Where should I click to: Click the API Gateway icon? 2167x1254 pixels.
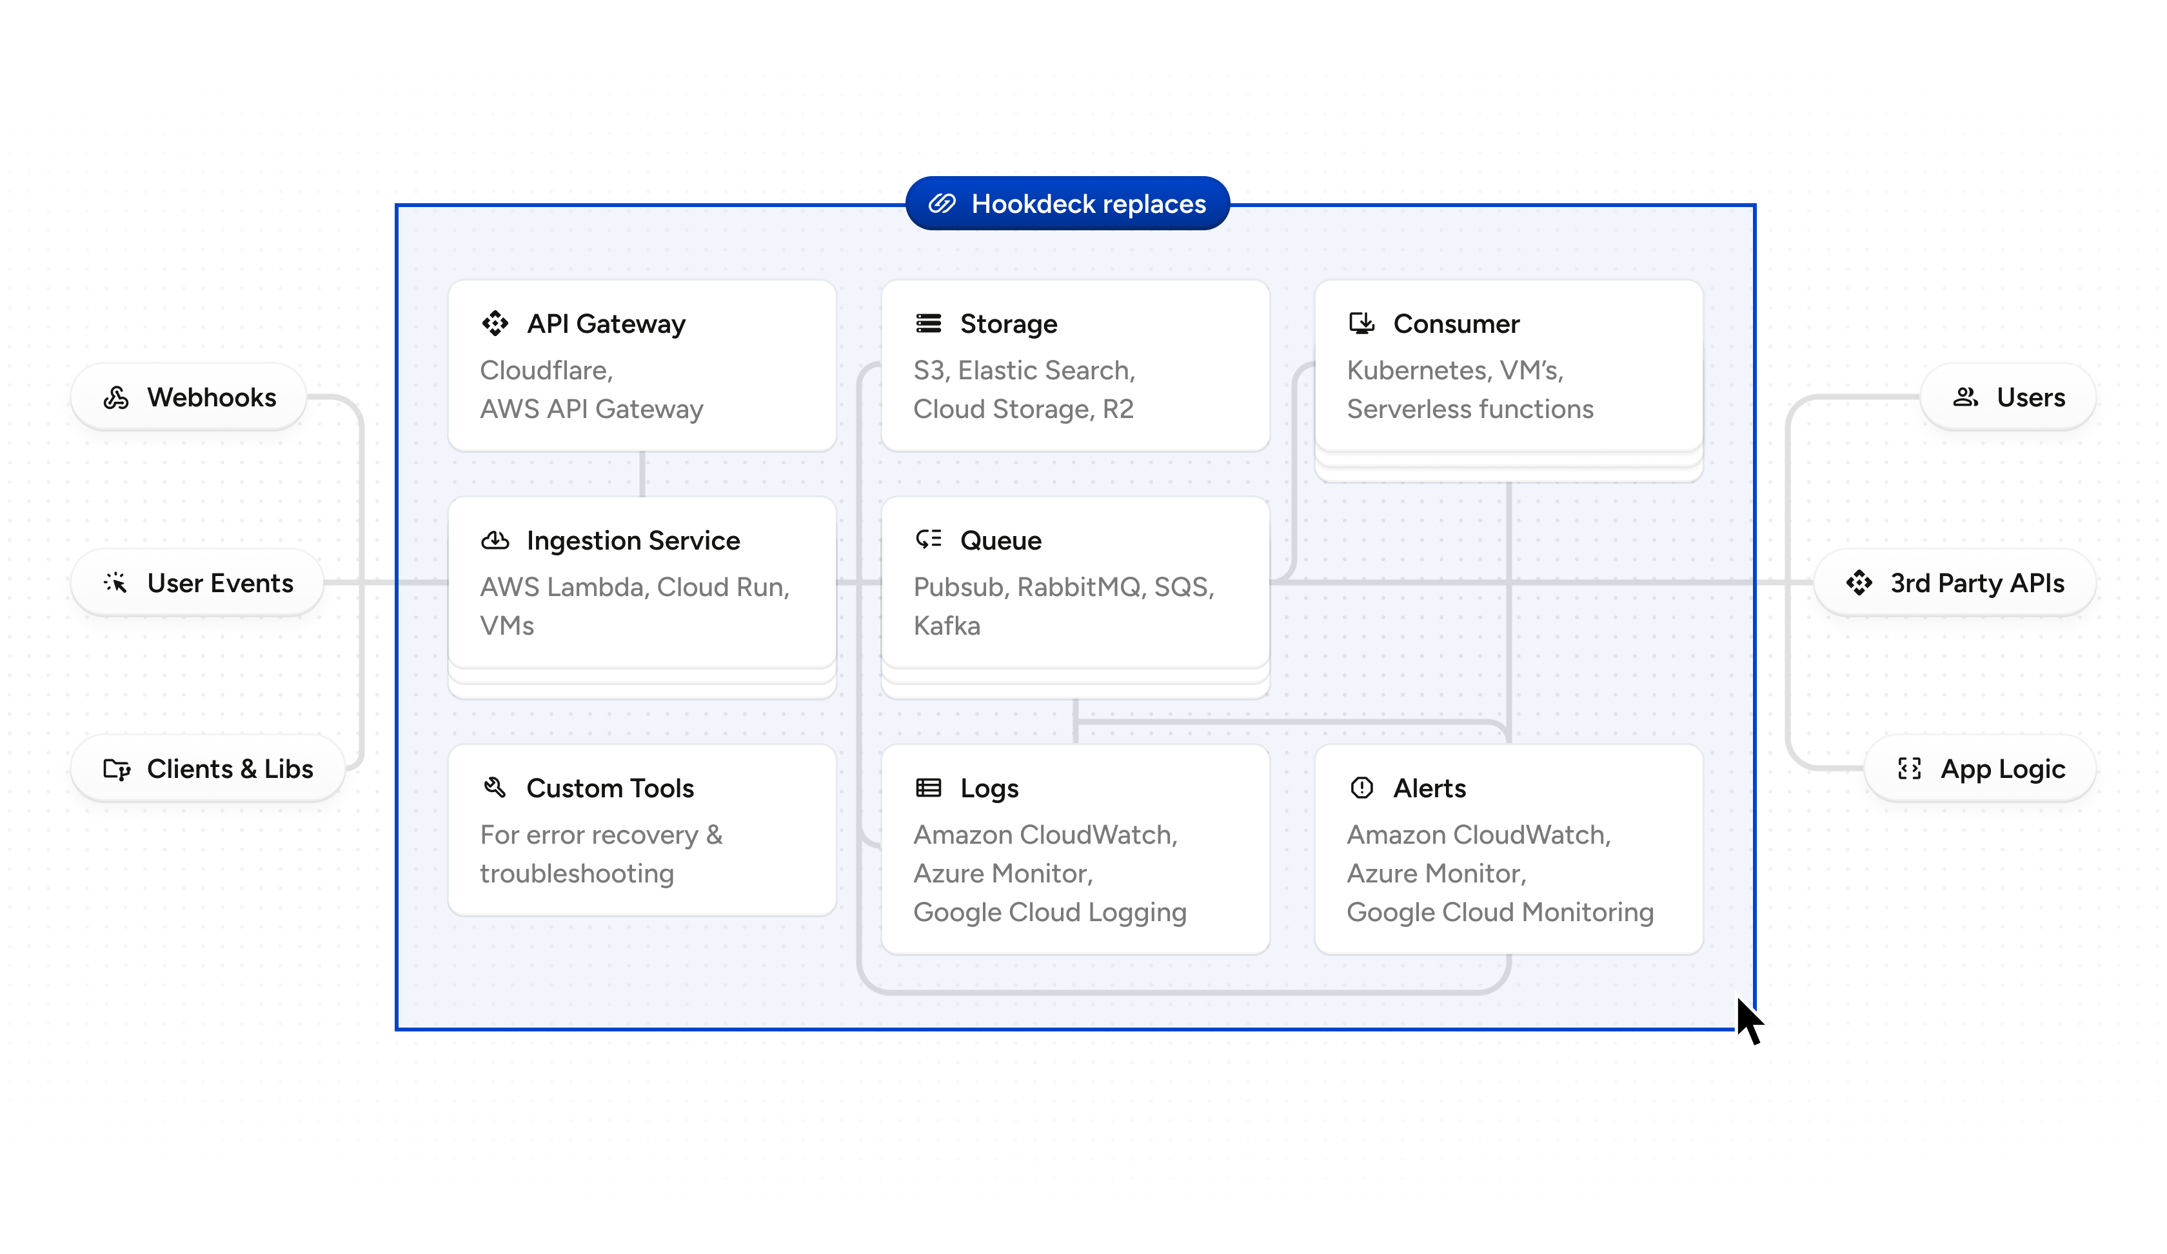[495, 323]
